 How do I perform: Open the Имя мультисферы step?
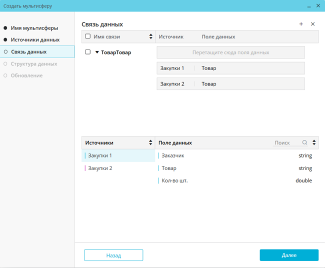[x=34, y=28]
